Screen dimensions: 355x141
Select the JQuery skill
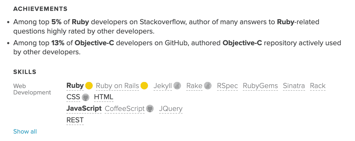click(x=171, y=109)
